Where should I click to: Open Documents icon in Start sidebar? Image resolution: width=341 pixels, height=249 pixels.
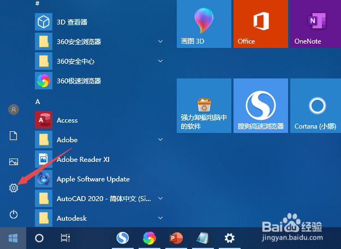click(x=14, y=136)
